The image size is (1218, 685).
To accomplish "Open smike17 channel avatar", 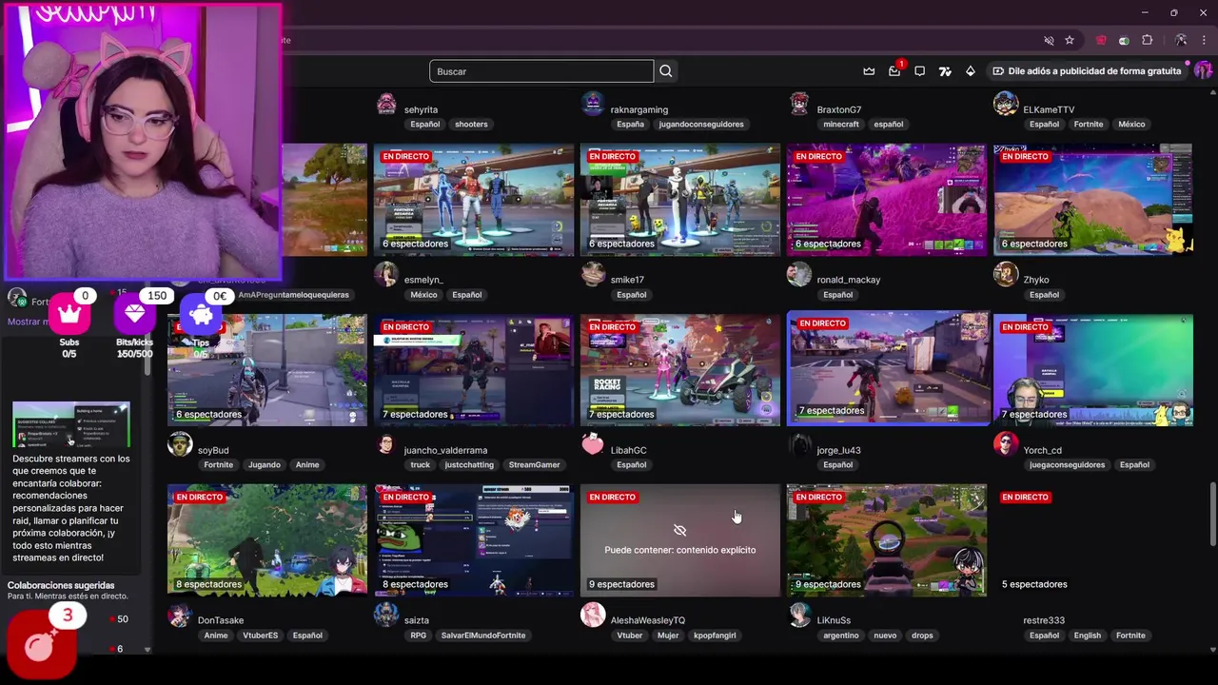I will click(x=593, y=274).
